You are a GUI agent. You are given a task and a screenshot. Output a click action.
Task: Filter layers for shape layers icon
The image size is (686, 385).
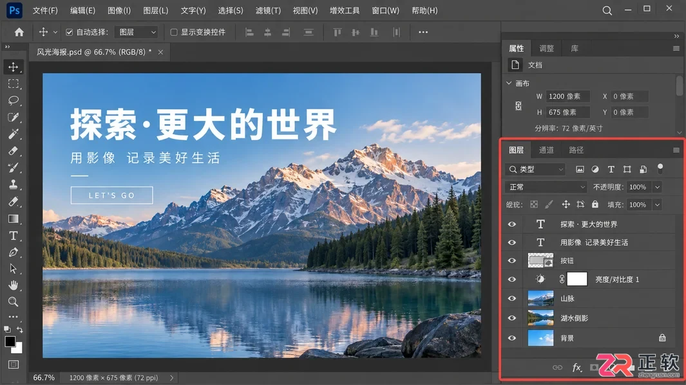coord(627,170)
